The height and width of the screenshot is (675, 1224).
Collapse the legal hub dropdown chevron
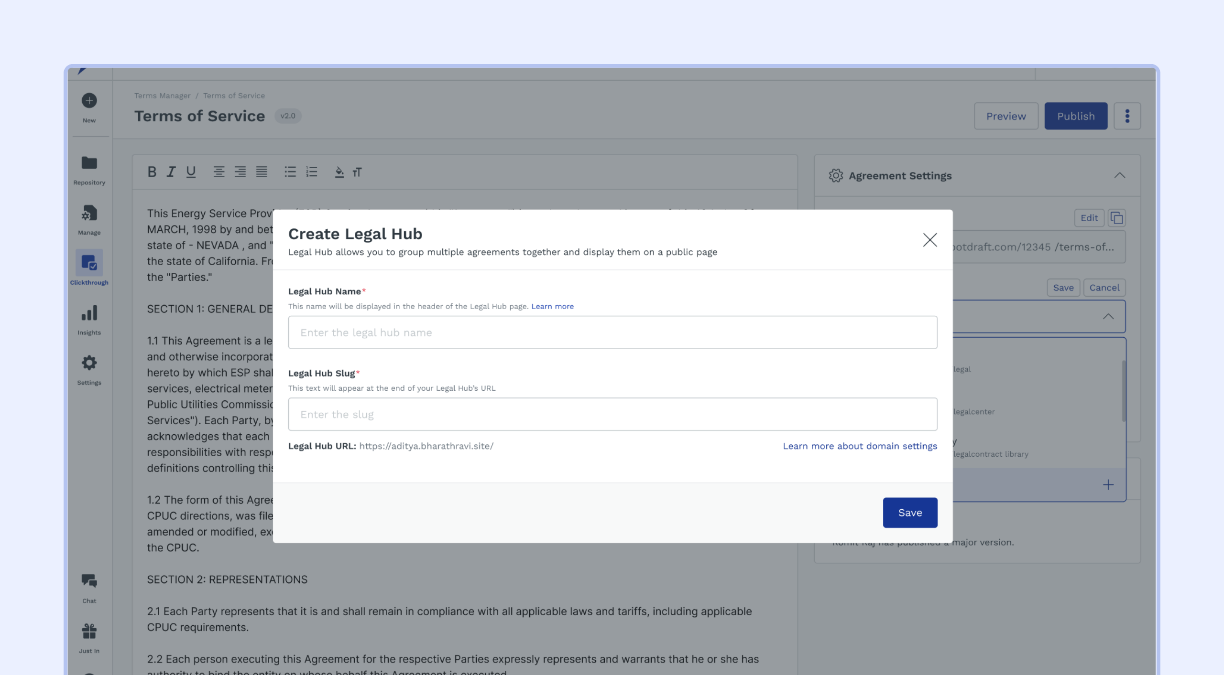pyautogui.click(x=1108, y=316)
